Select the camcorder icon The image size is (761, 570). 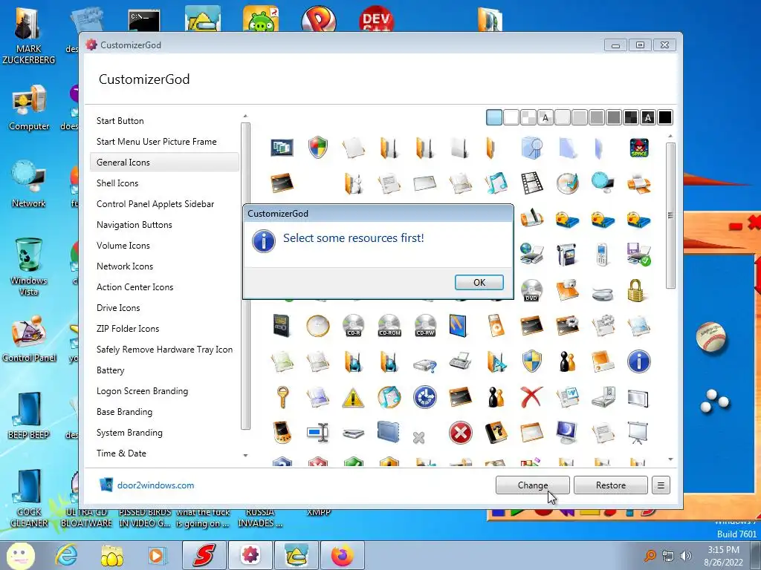click(567, 255)
